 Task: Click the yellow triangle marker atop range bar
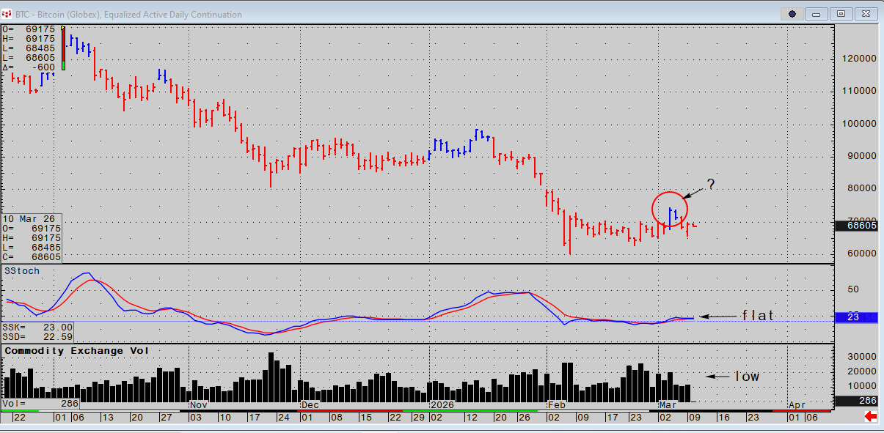click(x=64, y=28)
